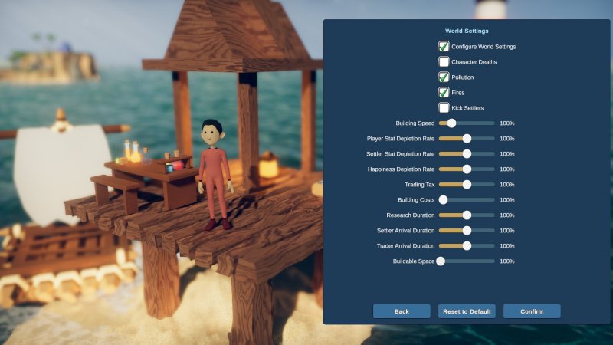
Task: Click the Happiness Depletion Rate slider handle
Action: (x=466, y=169)
